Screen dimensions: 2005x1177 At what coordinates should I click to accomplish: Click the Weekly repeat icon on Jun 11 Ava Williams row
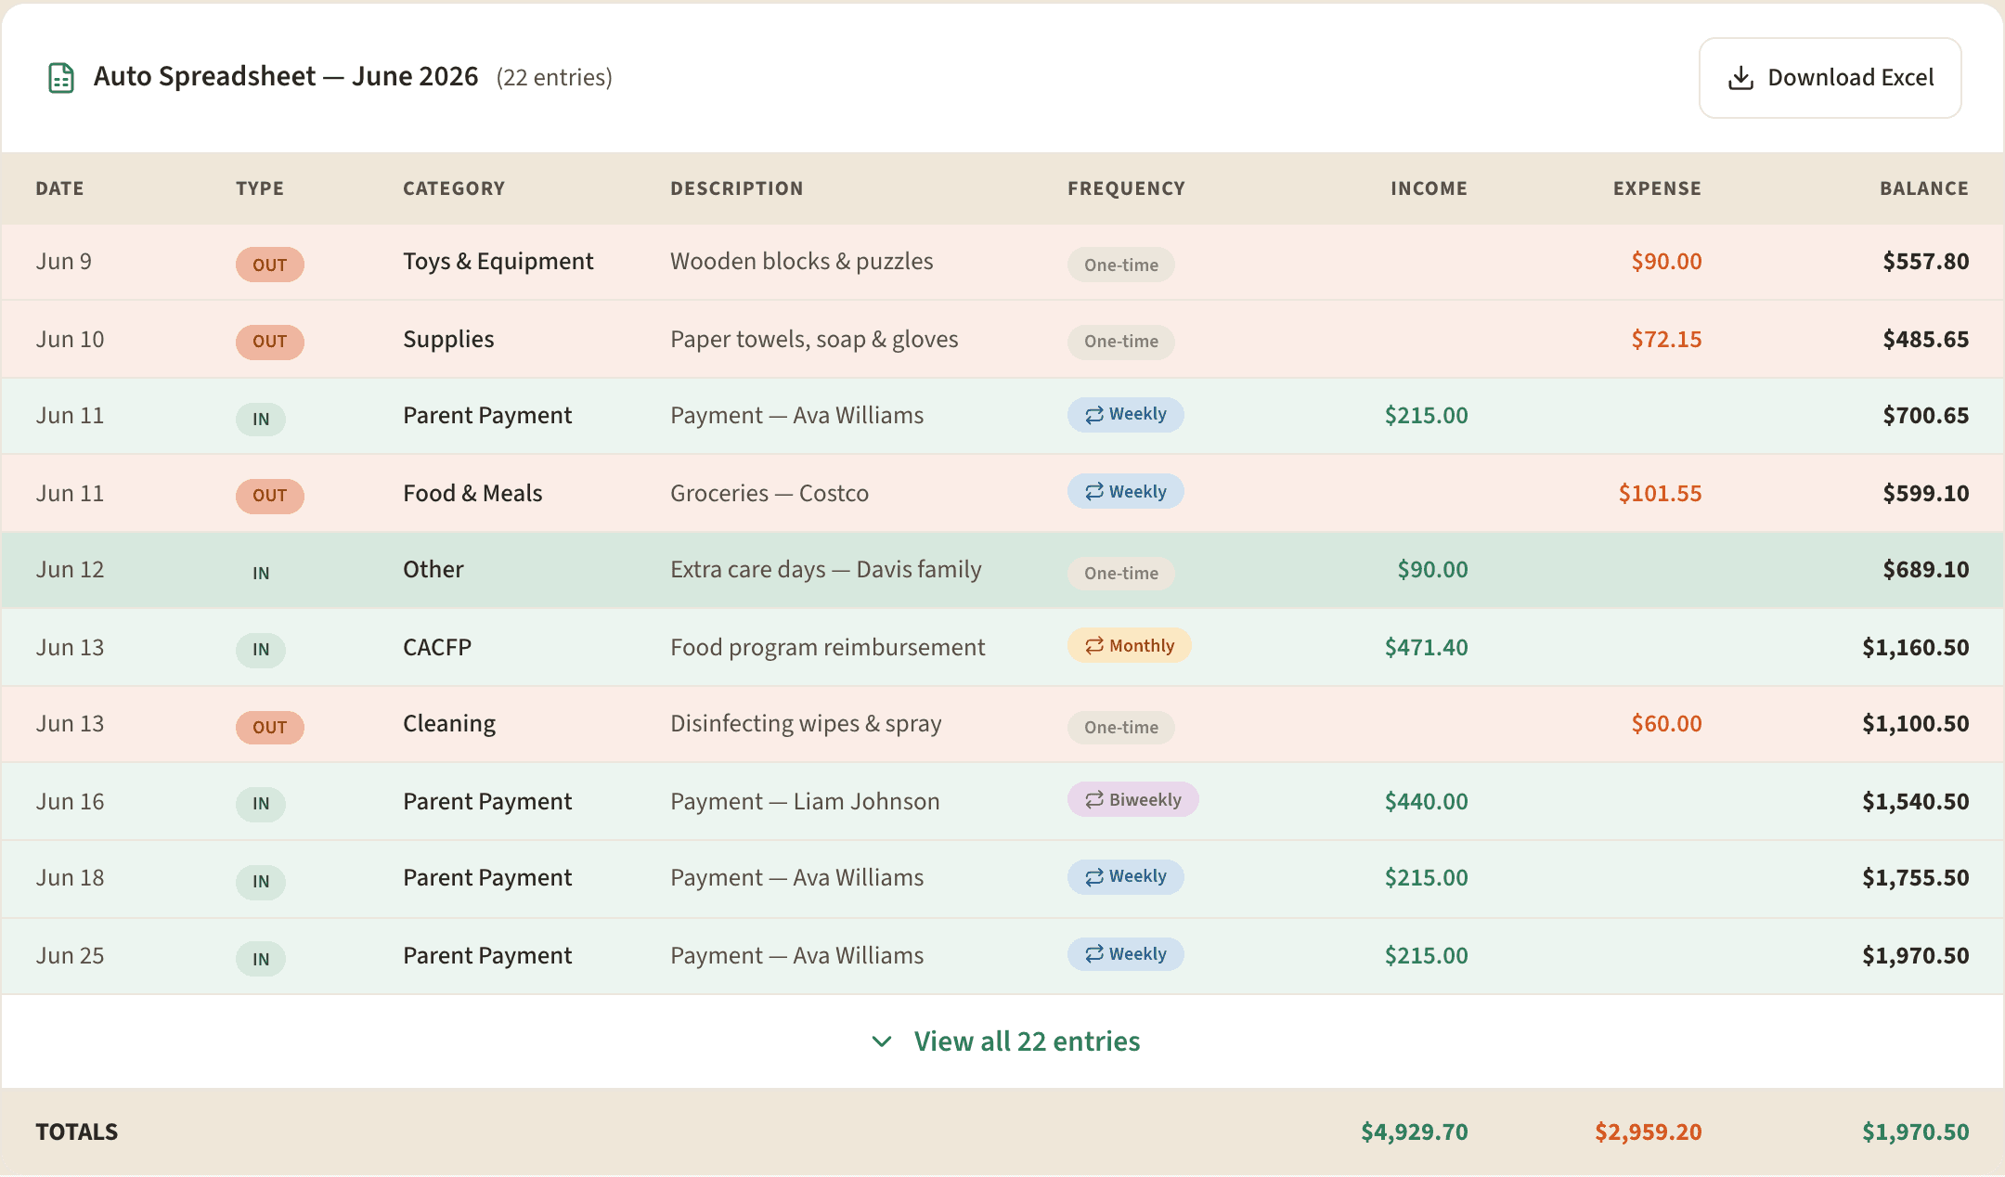click(1094, 415)
